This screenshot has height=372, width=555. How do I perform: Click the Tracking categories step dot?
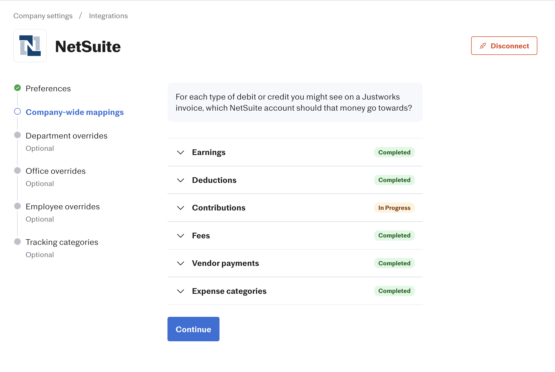point(17,241)
